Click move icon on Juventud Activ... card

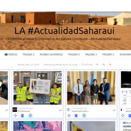click(x=69, y=115)
